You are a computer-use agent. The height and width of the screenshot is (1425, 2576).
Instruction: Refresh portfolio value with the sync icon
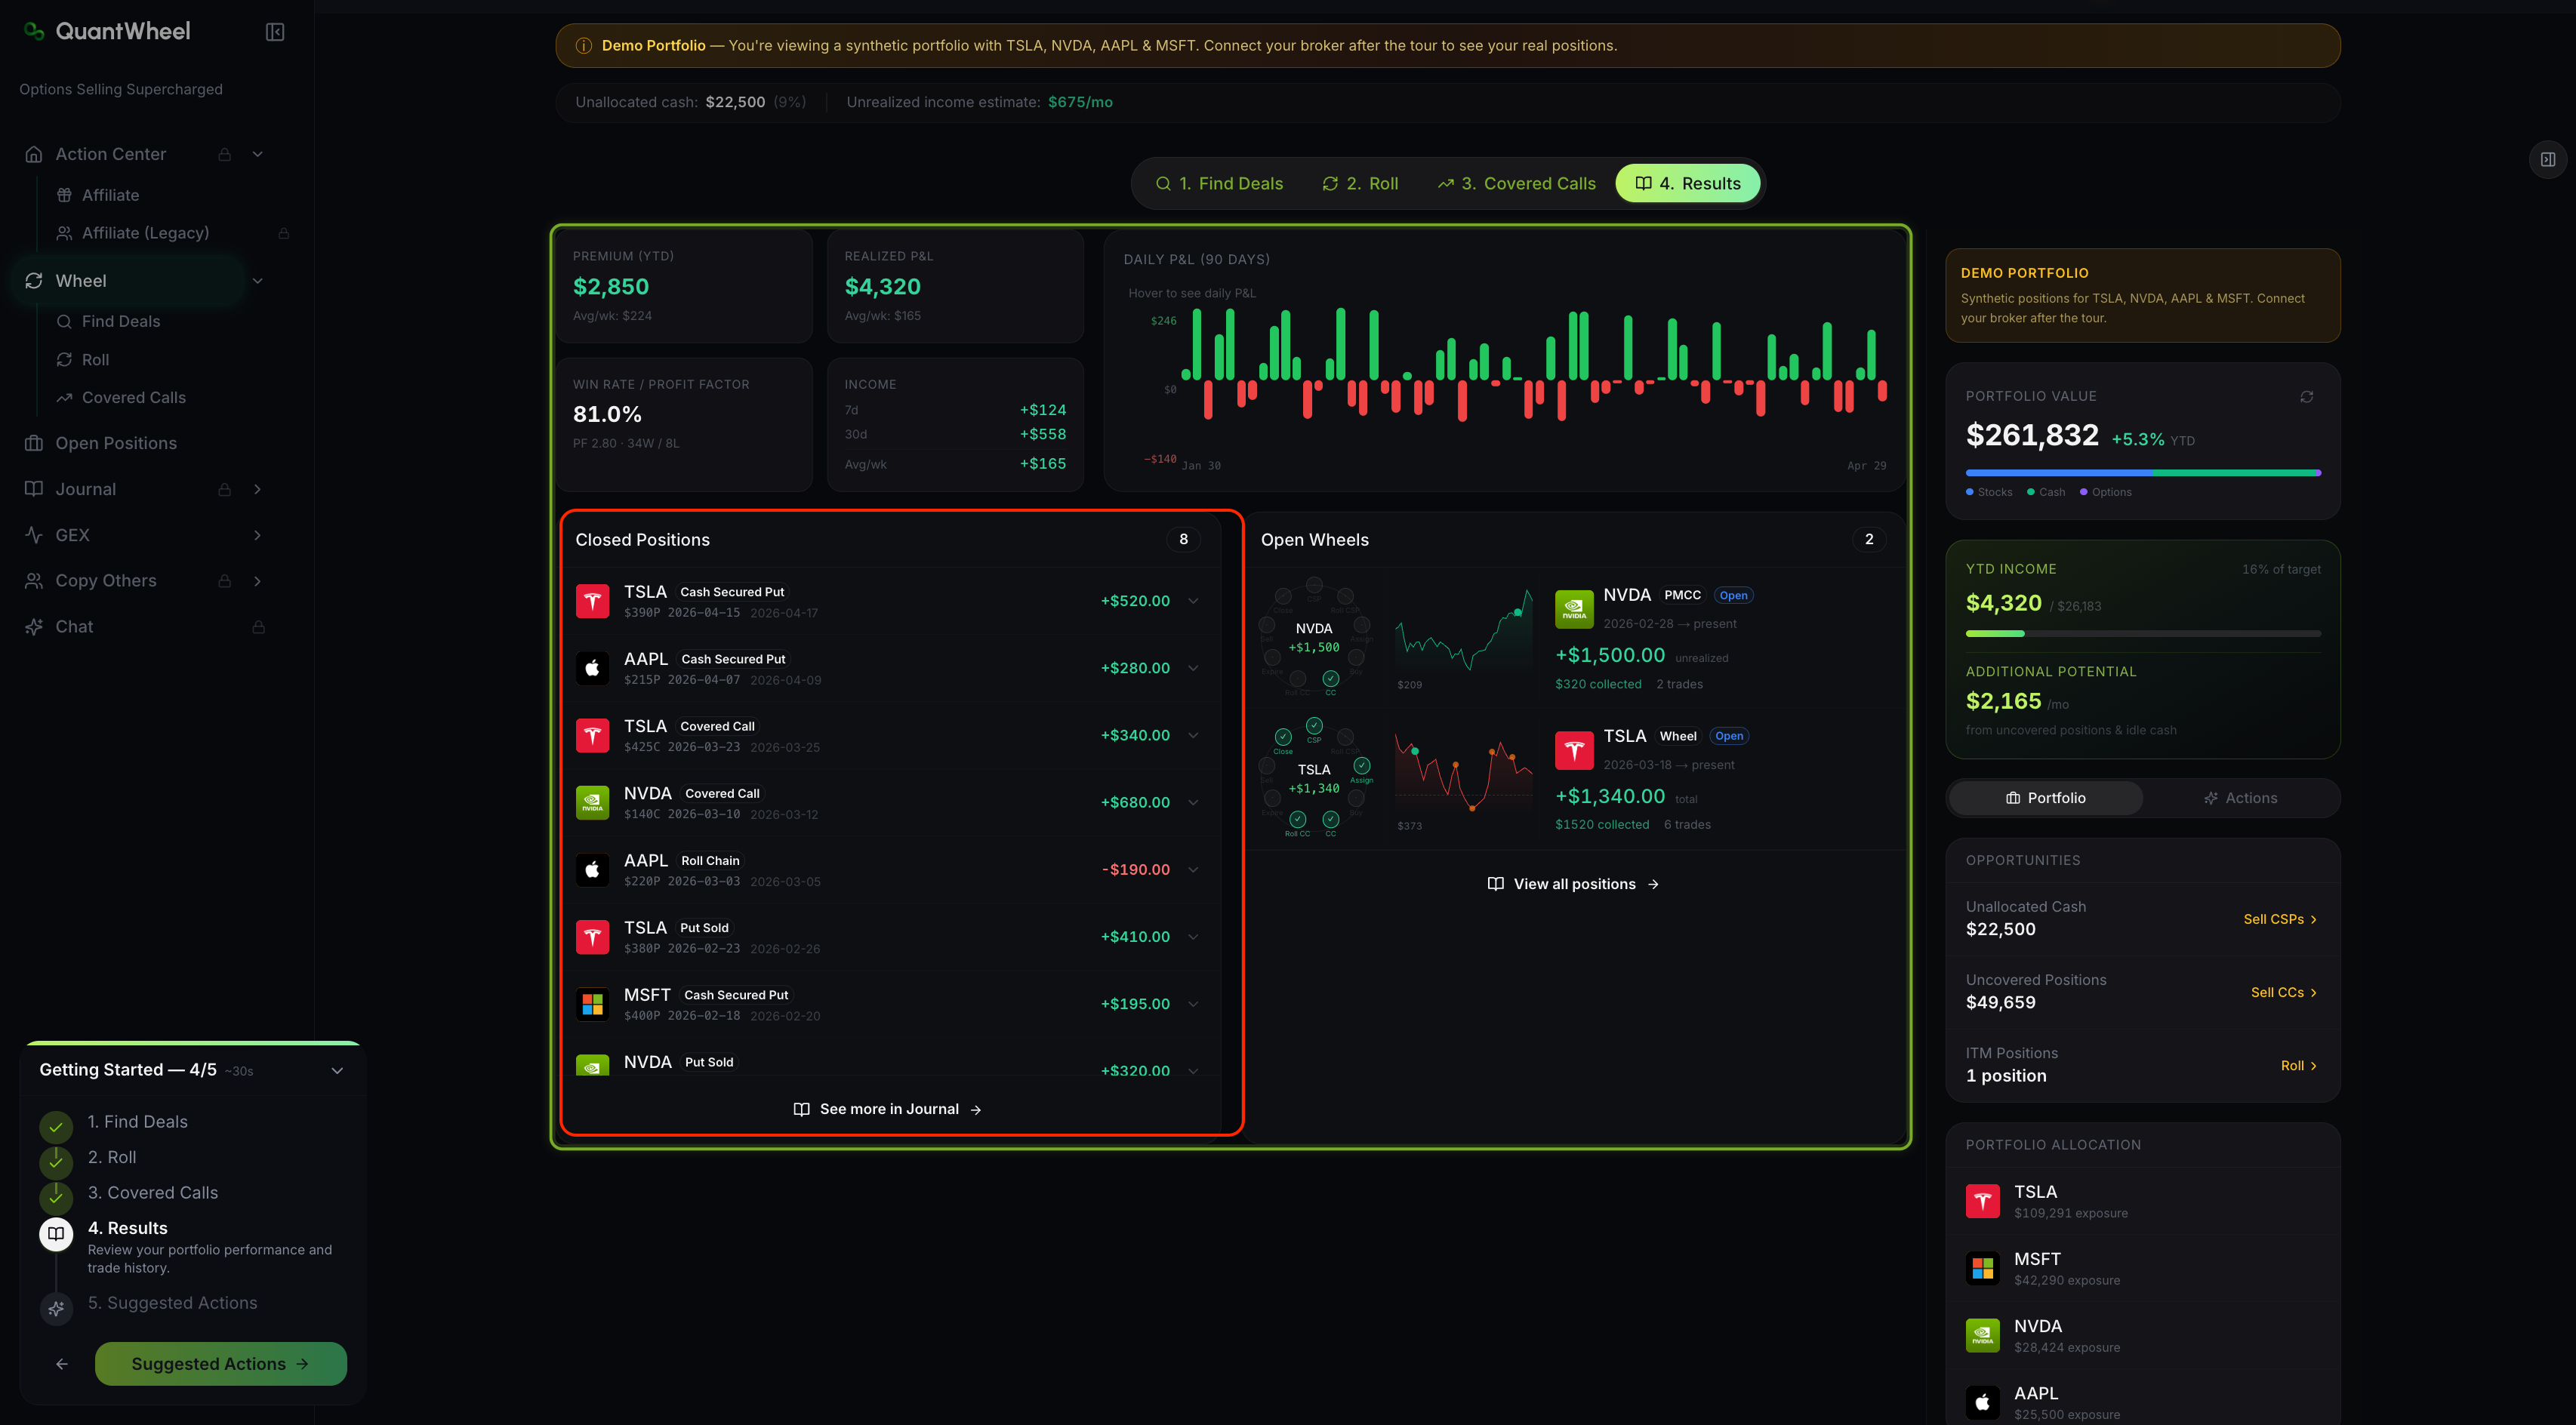pos(2307,397)
